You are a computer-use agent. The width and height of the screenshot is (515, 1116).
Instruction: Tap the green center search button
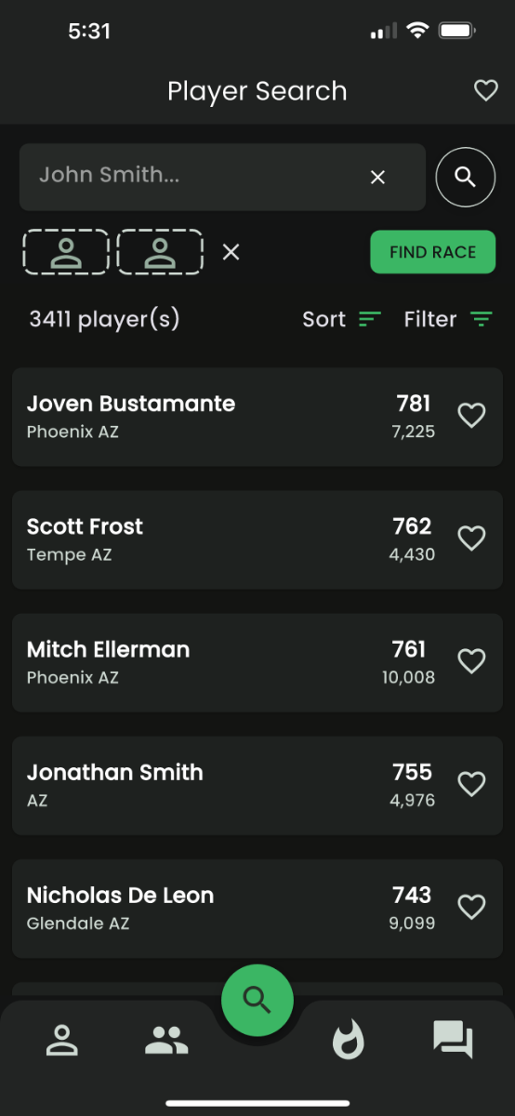click(x=257, y=1001)
